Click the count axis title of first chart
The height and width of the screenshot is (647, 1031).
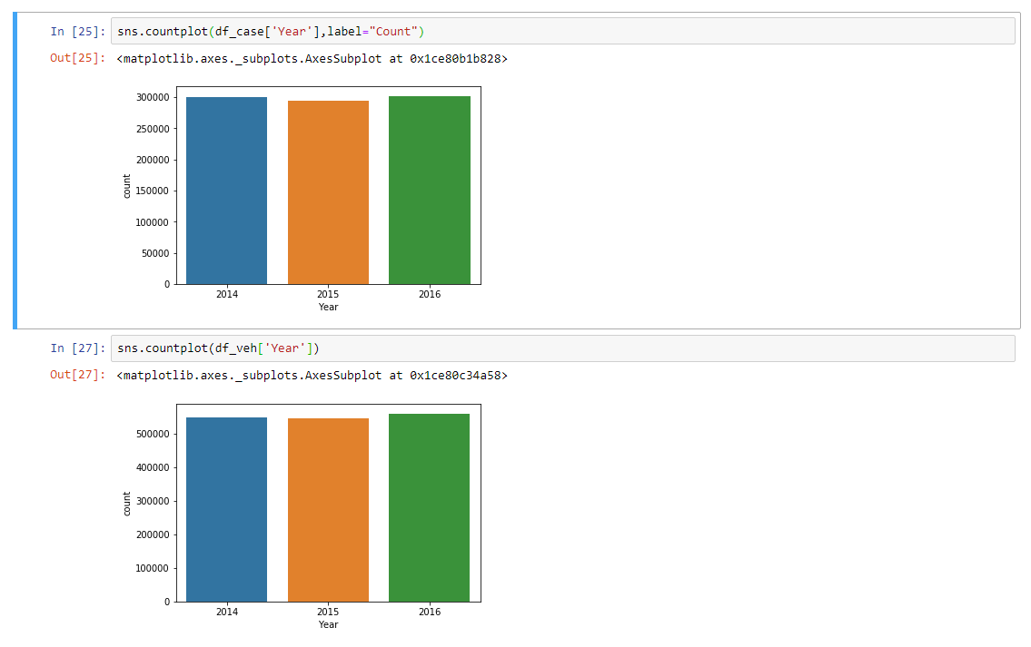(127, 186)
